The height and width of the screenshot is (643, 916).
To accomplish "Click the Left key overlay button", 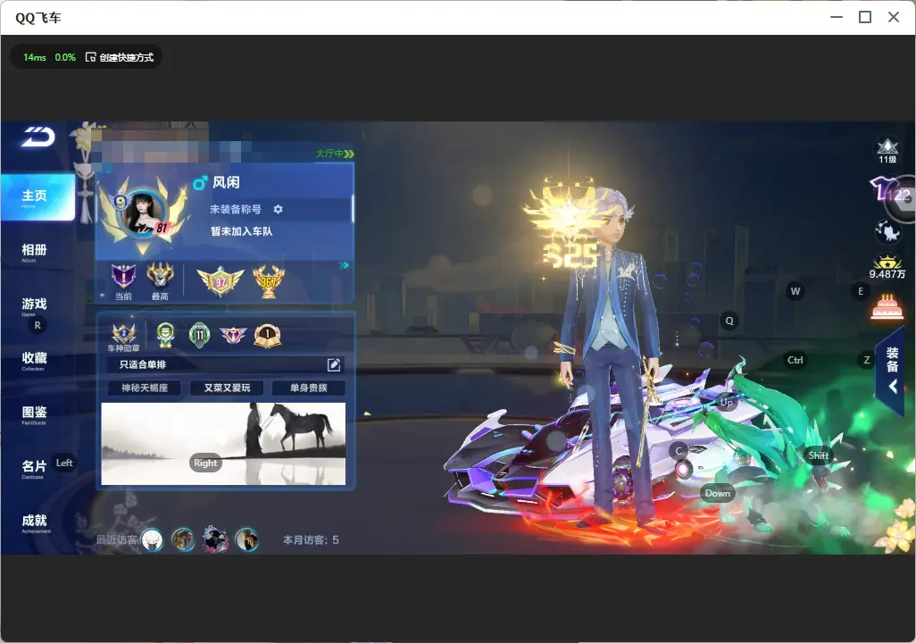I will click(64, 463).
